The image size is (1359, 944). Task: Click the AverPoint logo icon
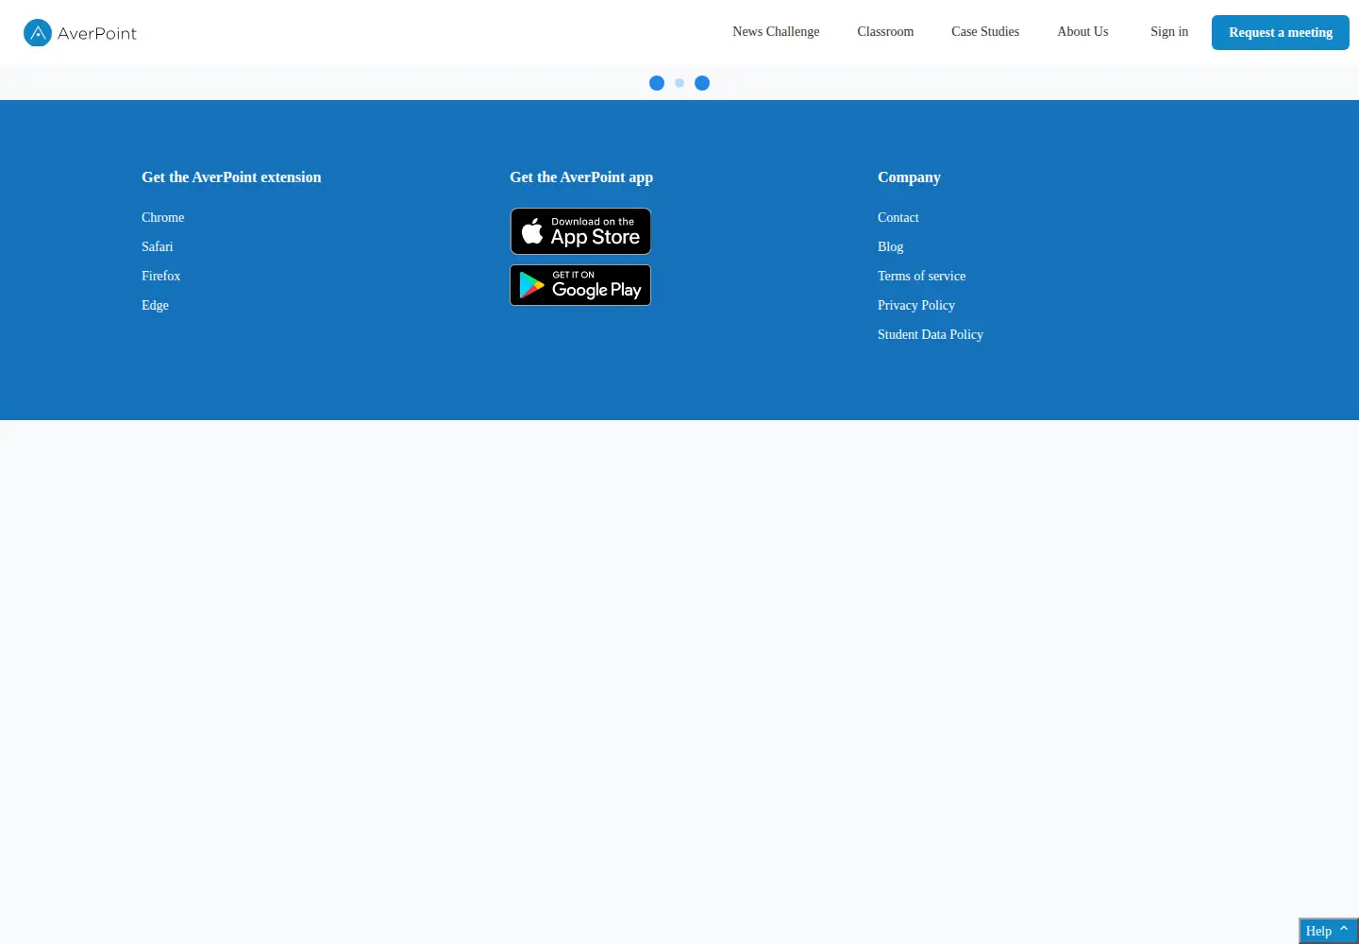pos(38,33)
